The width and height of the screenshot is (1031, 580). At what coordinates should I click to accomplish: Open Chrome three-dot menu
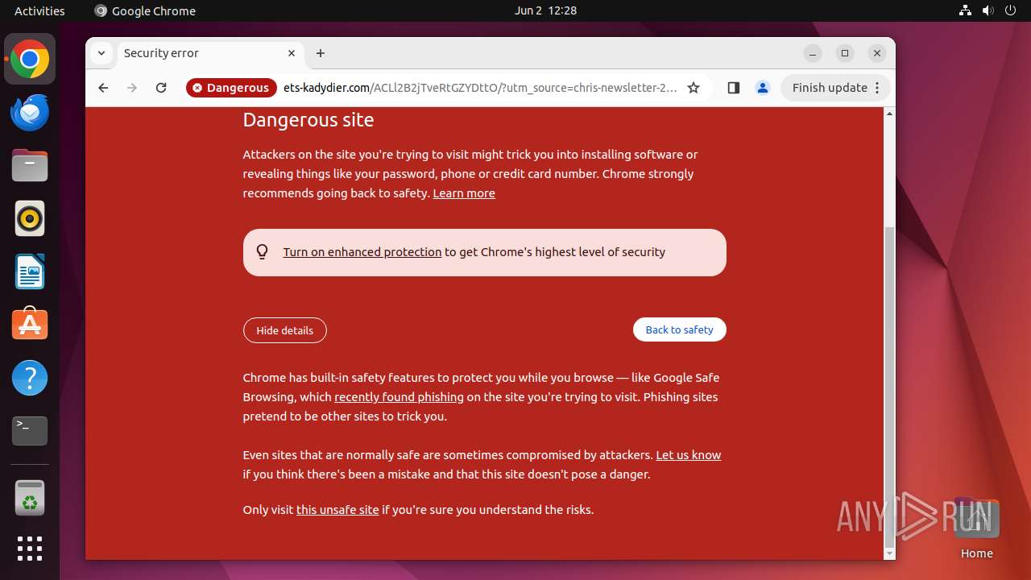click(x=878, y=88)
